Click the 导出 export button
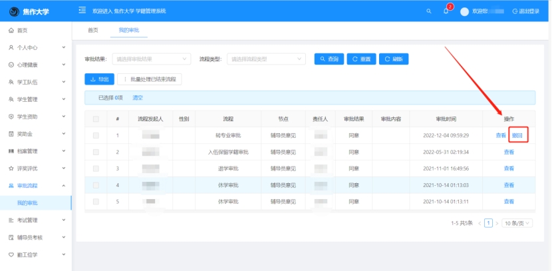The height and width of the screenshot is (271, 552). tap(99, 79)
